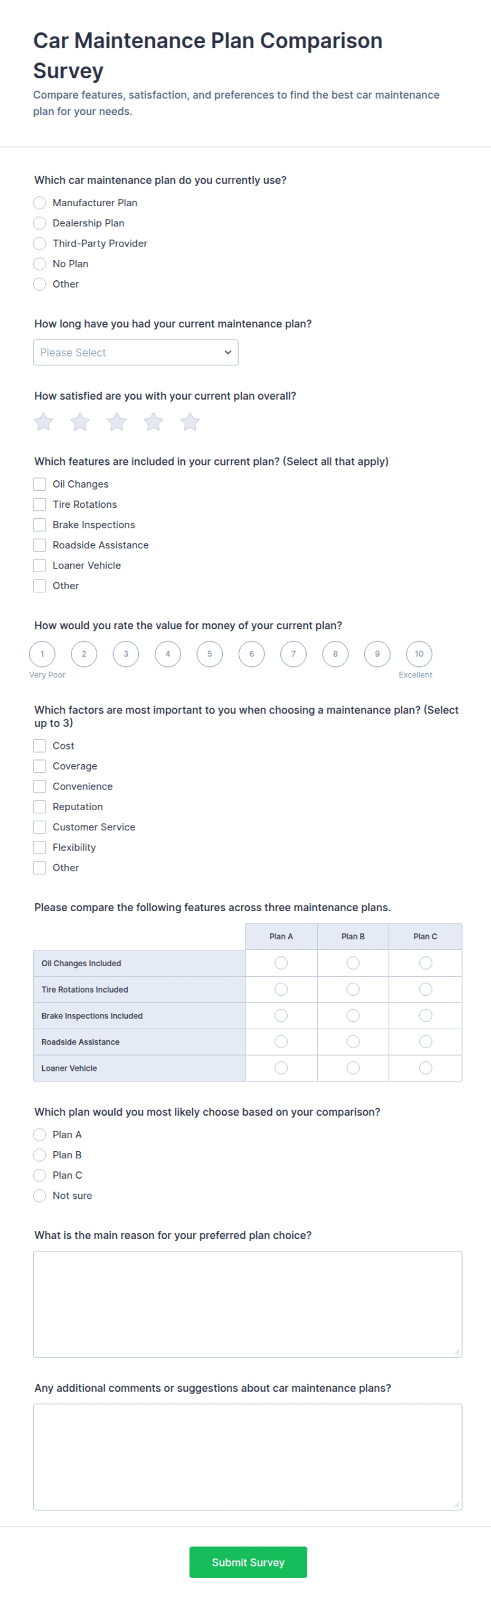
Task: Choose the second star rating
Action: [x=80, y=422]
